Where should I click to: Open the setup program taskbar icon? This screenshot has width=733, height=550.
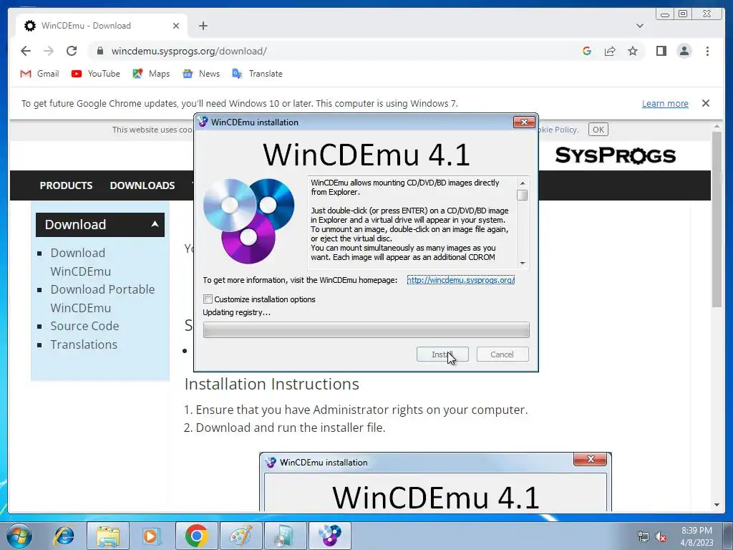pos(285,536)
